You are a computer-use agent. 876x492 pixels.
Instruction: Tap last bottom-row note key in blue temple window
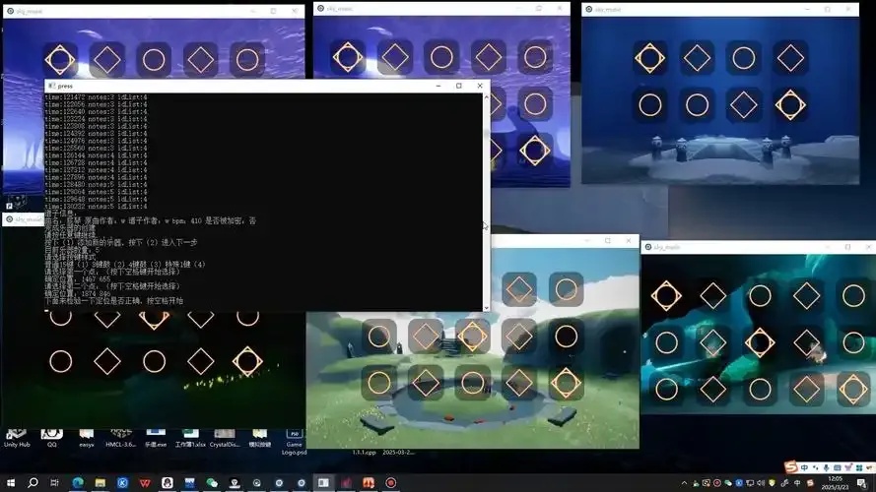[x=790, y=105]
